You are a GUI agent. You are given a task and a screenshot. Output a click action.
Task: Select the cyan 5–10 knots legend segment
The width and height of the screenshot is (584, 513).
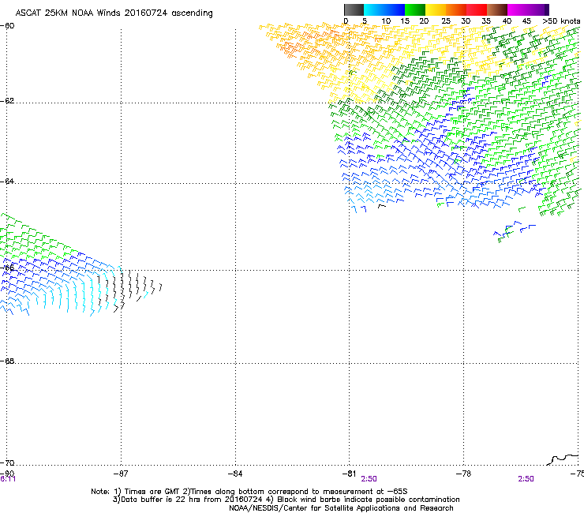coord(374,9)
